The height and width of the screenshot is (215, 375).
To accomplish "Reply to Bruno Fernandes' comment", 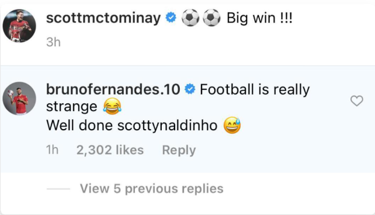I will pyautogui.click(x=179, y=150).
